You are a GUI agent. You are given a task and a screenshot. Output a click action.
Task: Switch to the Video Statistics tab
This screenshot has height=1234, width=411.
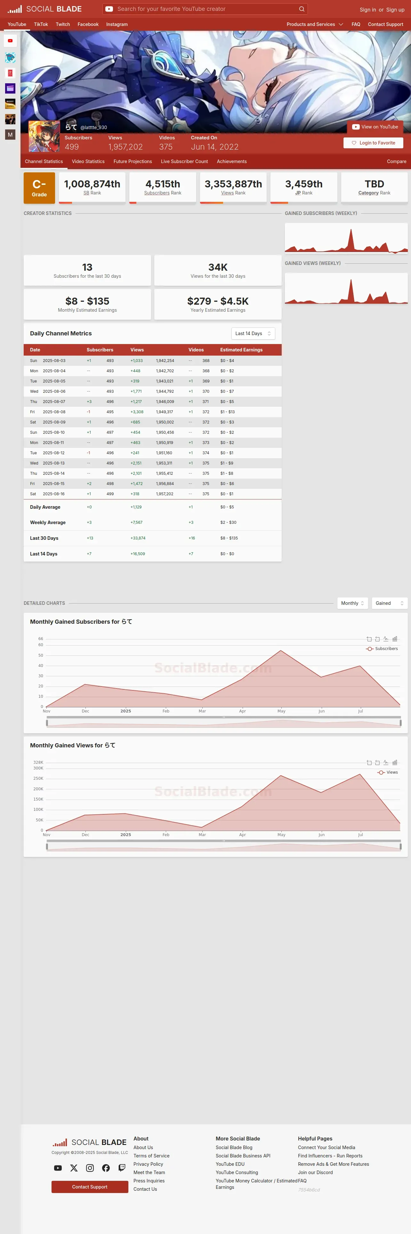(88, 161)
